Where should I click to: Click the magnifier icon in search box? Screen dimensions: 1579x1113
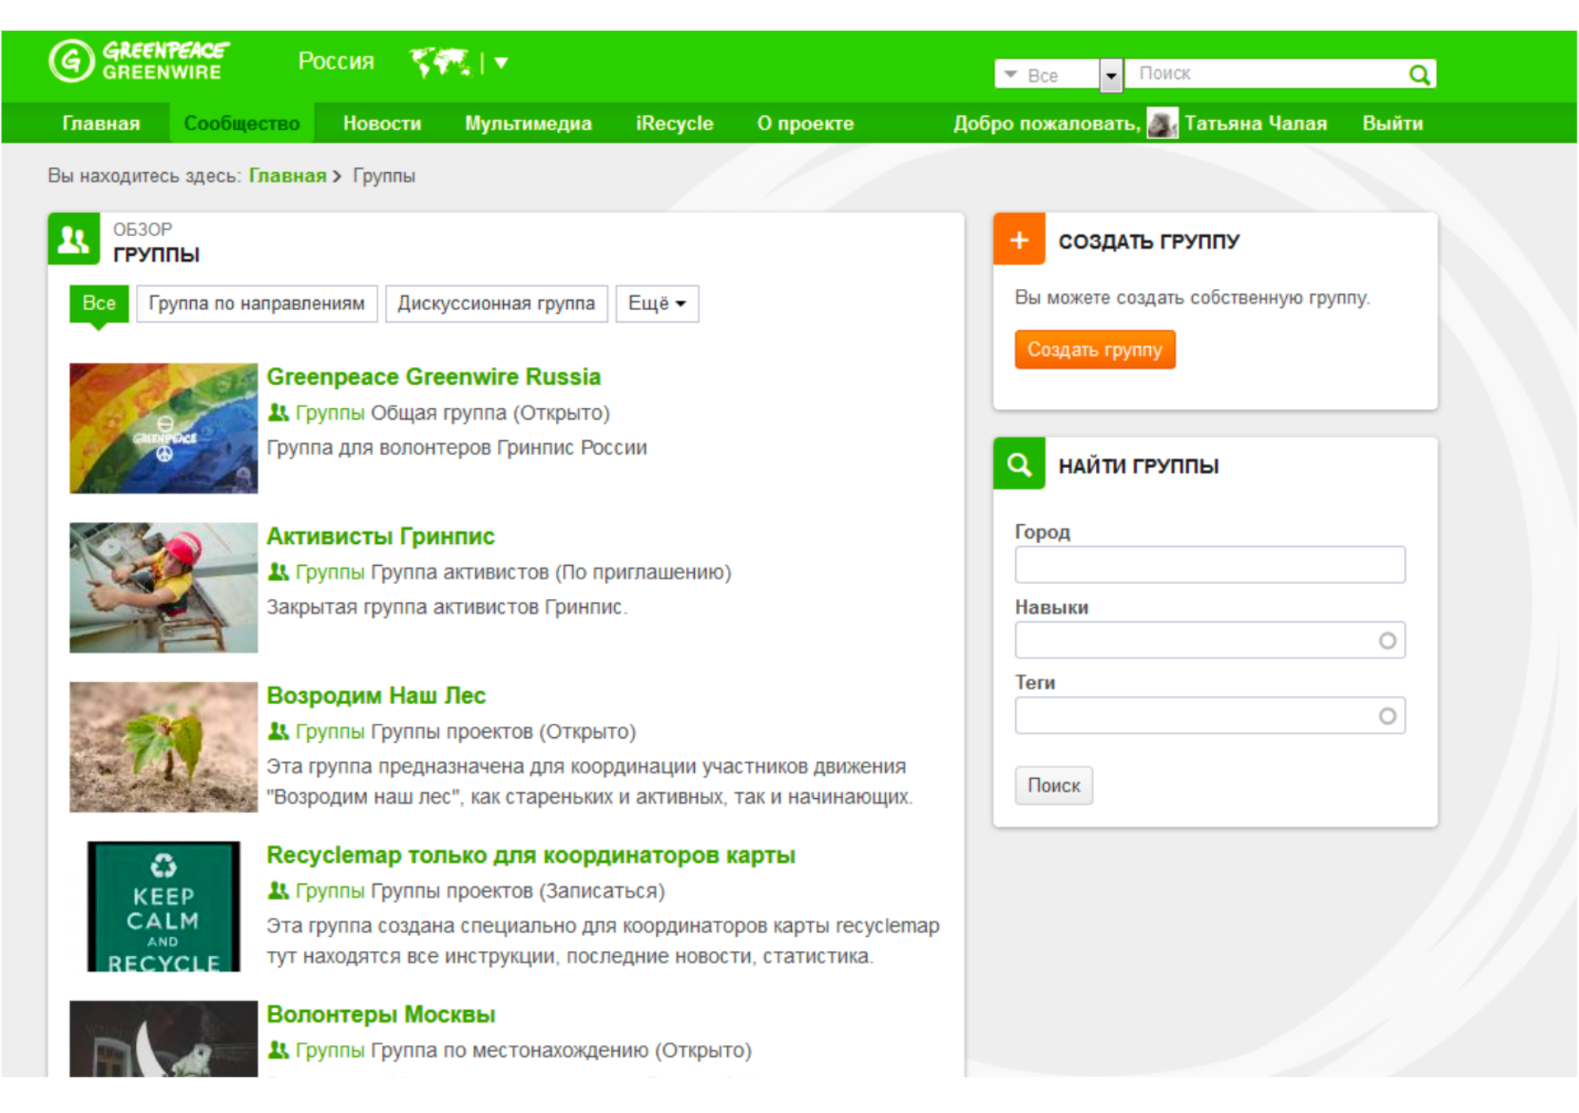(x=1419, y=75)
